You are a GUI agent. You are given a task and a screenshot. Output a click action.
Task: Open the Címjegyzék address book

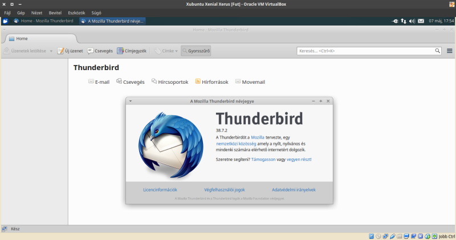132,51
